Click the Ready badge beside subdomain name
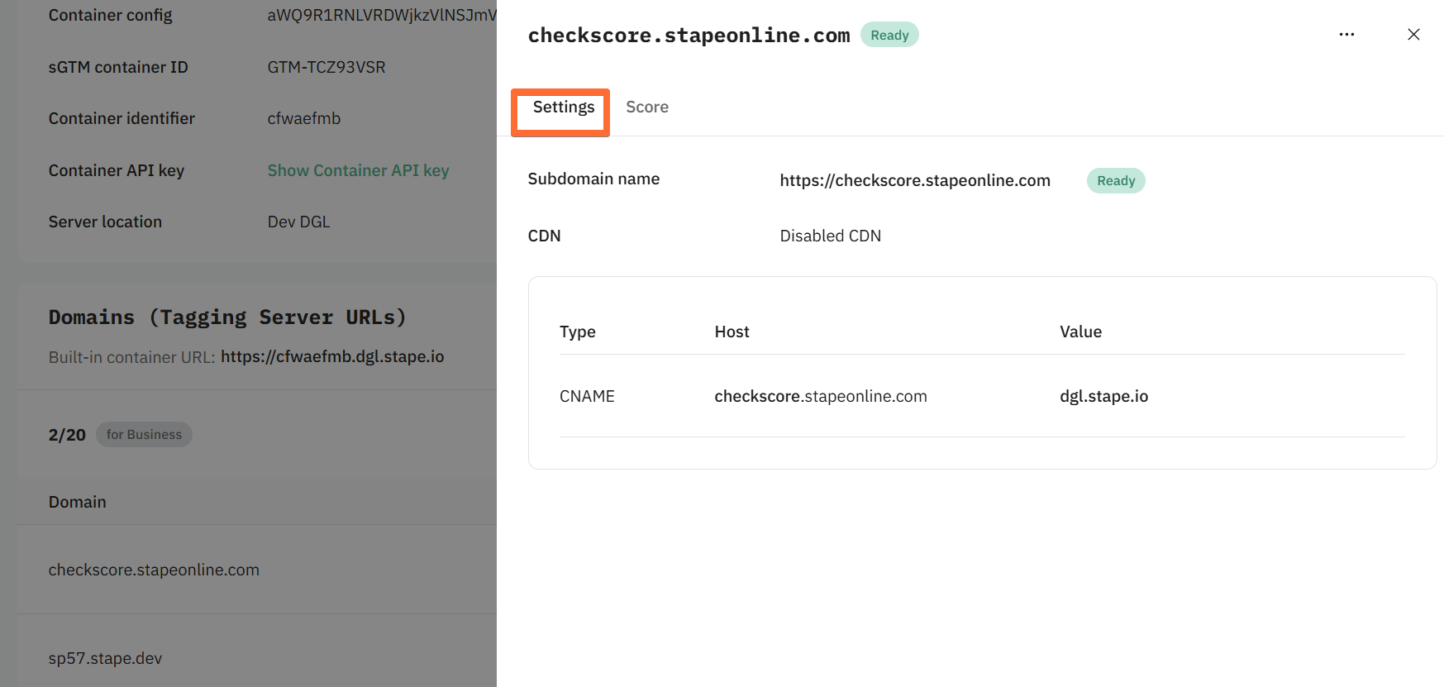The height and width of the screenshot is (687, 1444). 1116,181
